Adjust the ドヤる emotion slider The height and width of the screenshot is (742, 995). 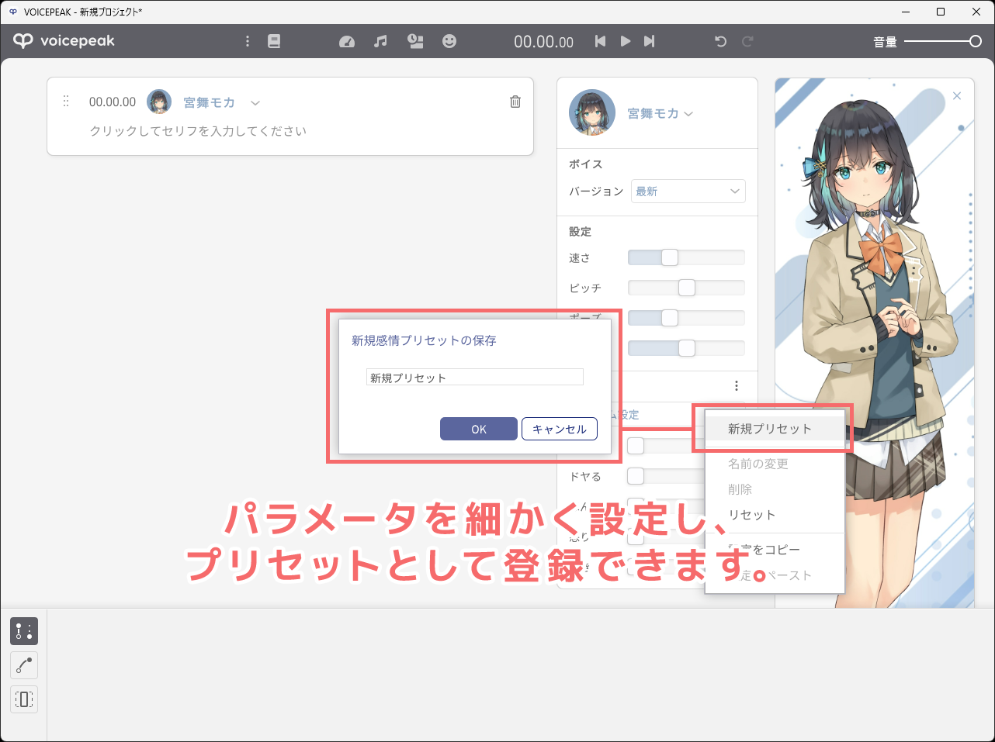tap(666, 475)
